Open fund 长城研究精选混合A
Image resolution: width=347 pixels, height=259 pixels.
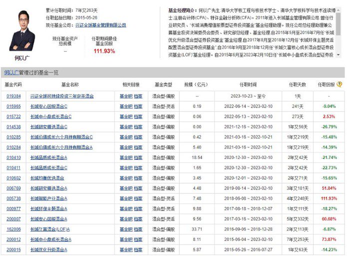point(49,188)
